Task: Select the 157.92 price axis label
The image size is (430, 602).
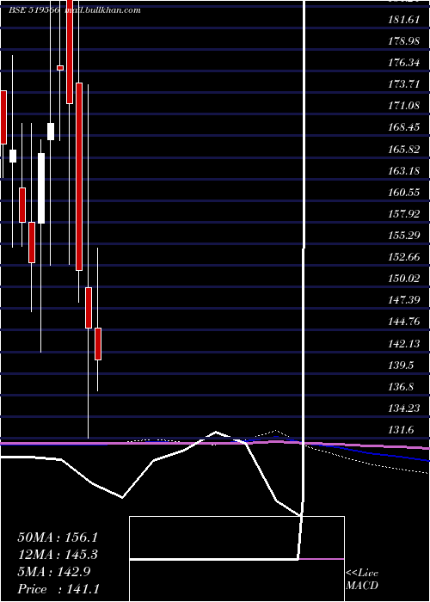Action: (404, 214)
